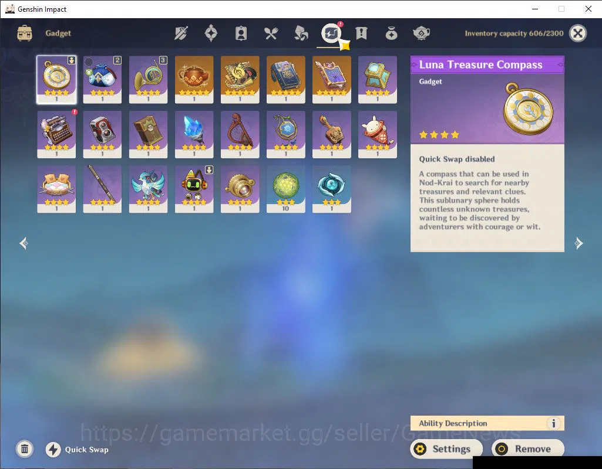Select the Luna Treasure Compass item
Image resolution: width=602 pixels, height=469 pixels.
tap(56, 80)
